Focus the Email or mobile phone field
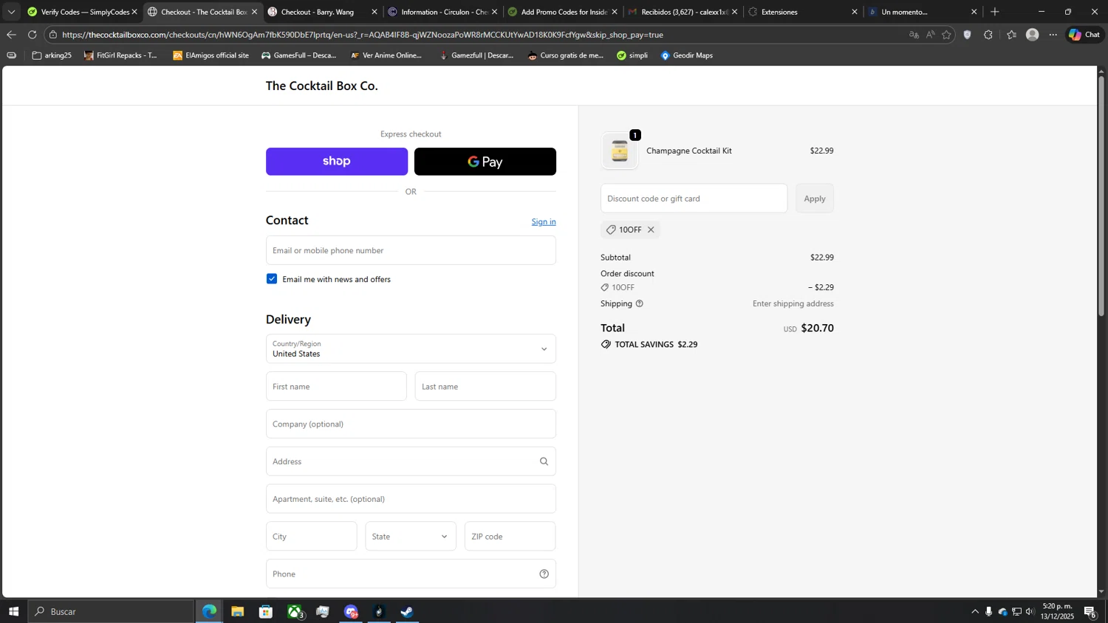This screenshot has width=1108, height=623. click(x=411, y=250)
